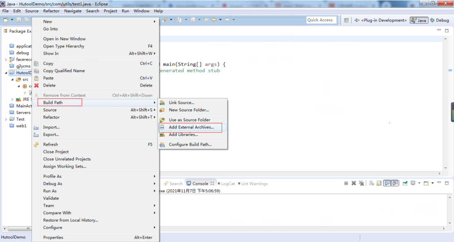The height and width of the screenshot is (242, 454).
Task: Click the console Terminate square icon
Action: (x=346, y=183)
